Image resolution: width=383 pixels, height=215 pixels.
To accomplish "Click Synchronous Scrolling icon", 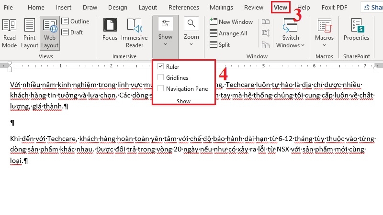I will pyautogui.click(x=266, y=33).
